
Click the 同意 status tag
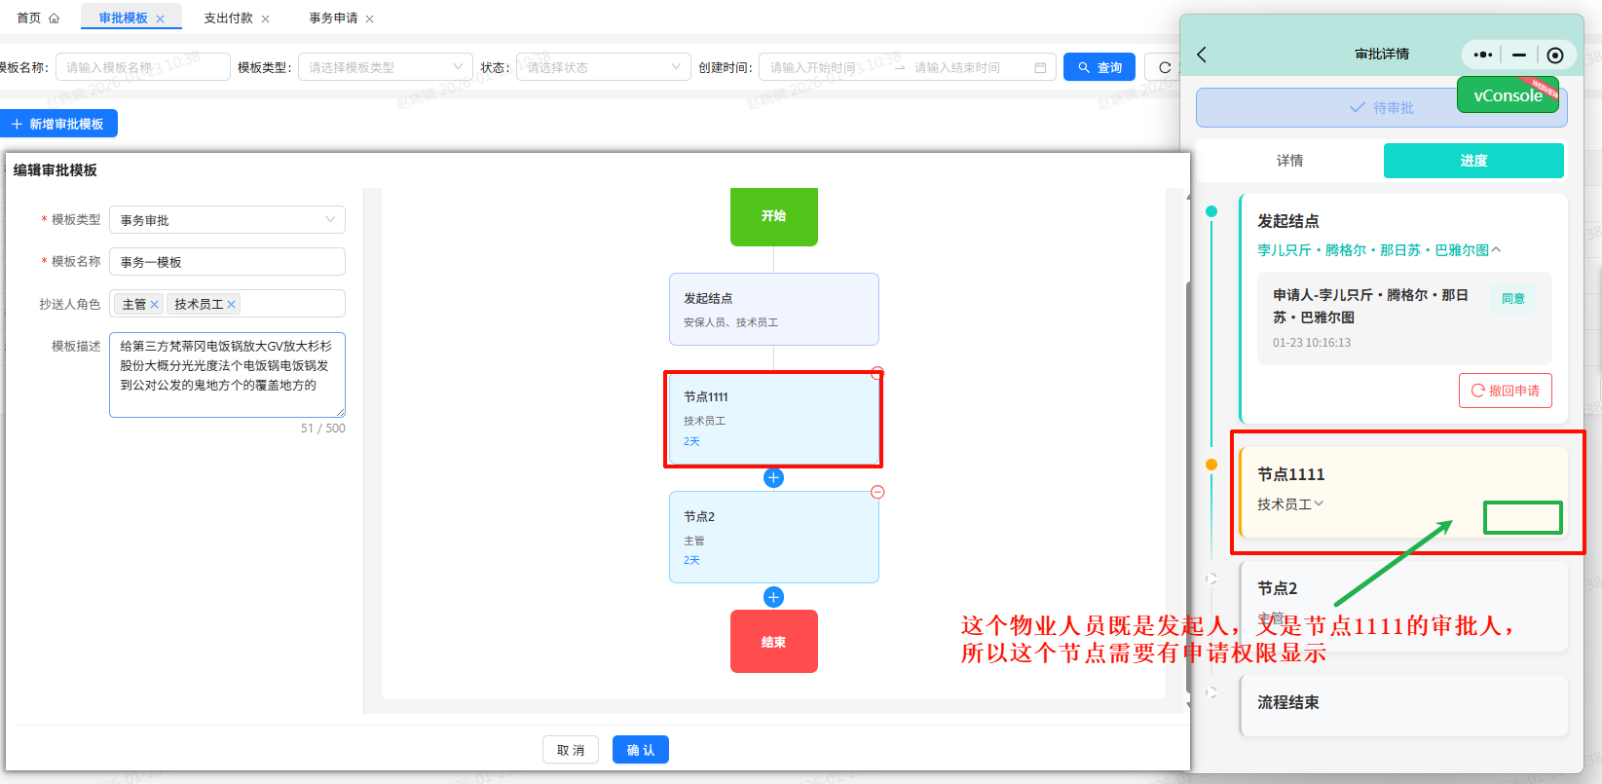tap(1513, 298)
